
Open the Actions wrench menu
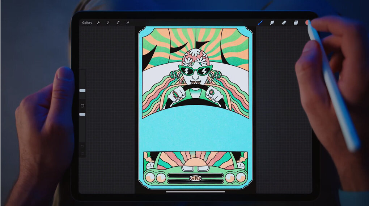tap(98, 23)
